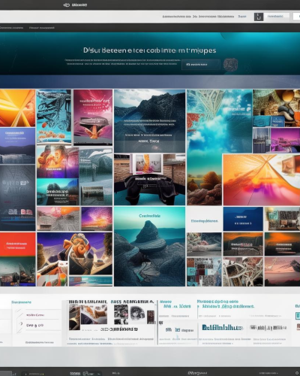Open the first tab in dark sub-navigation
Image resolution: width=300 pixels, height=376 pixels.
point(11,28)
